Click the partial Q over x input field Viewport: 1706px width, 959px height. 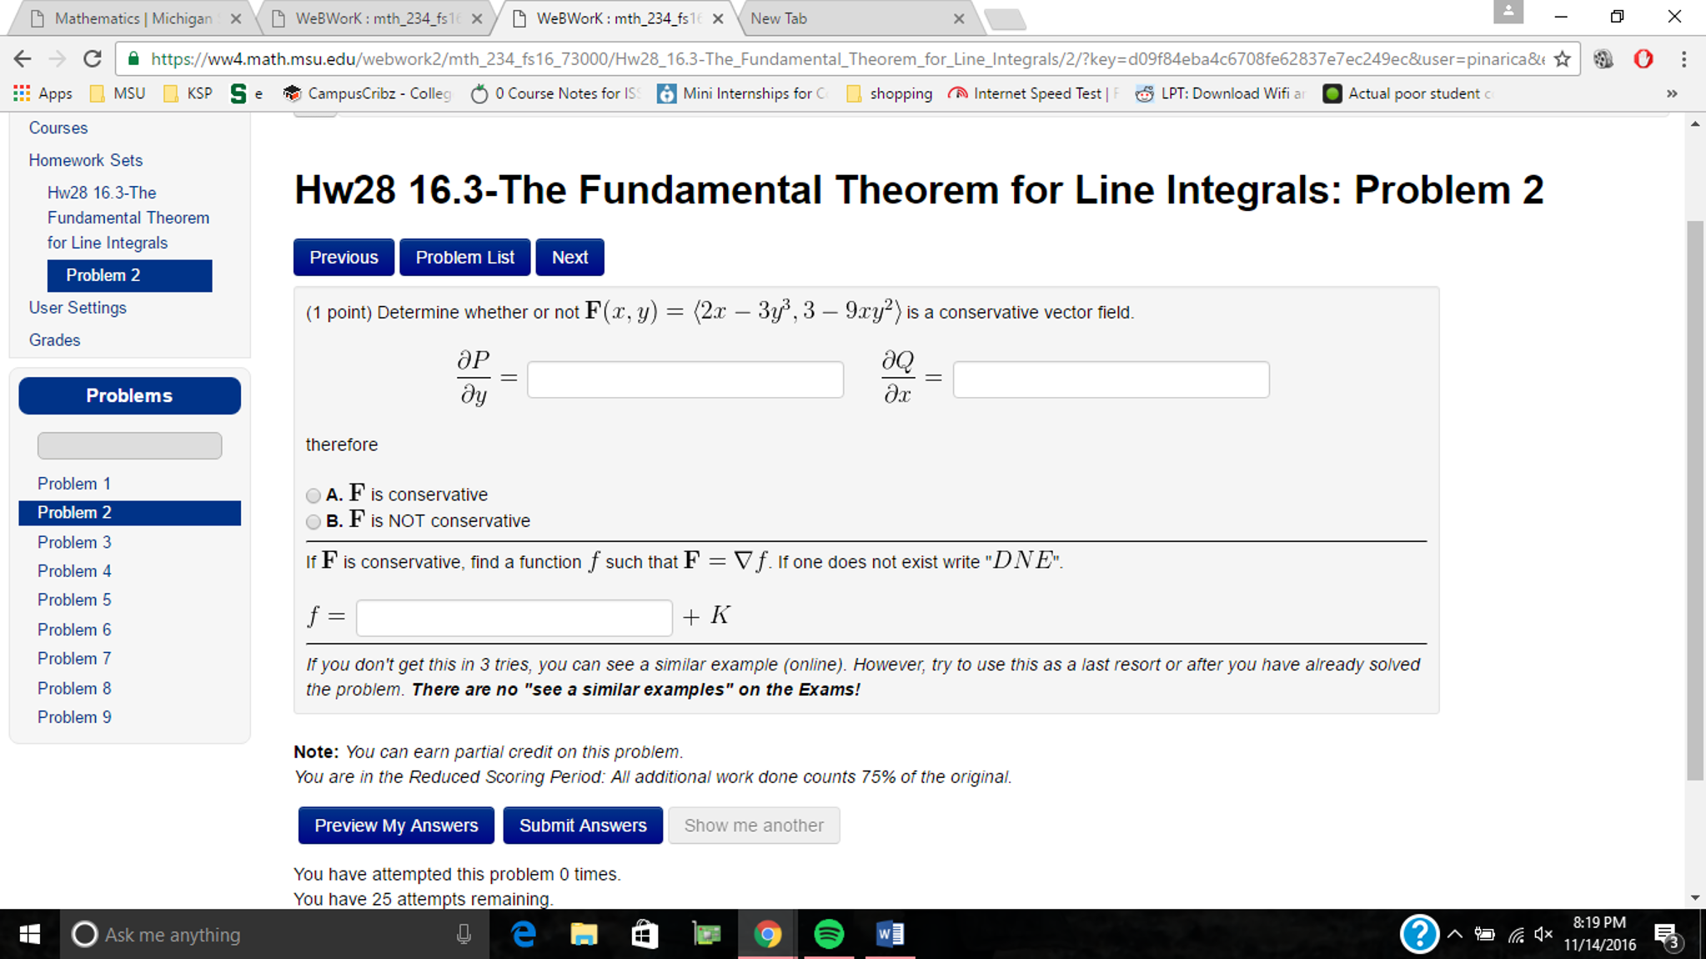click(1112, 378)
